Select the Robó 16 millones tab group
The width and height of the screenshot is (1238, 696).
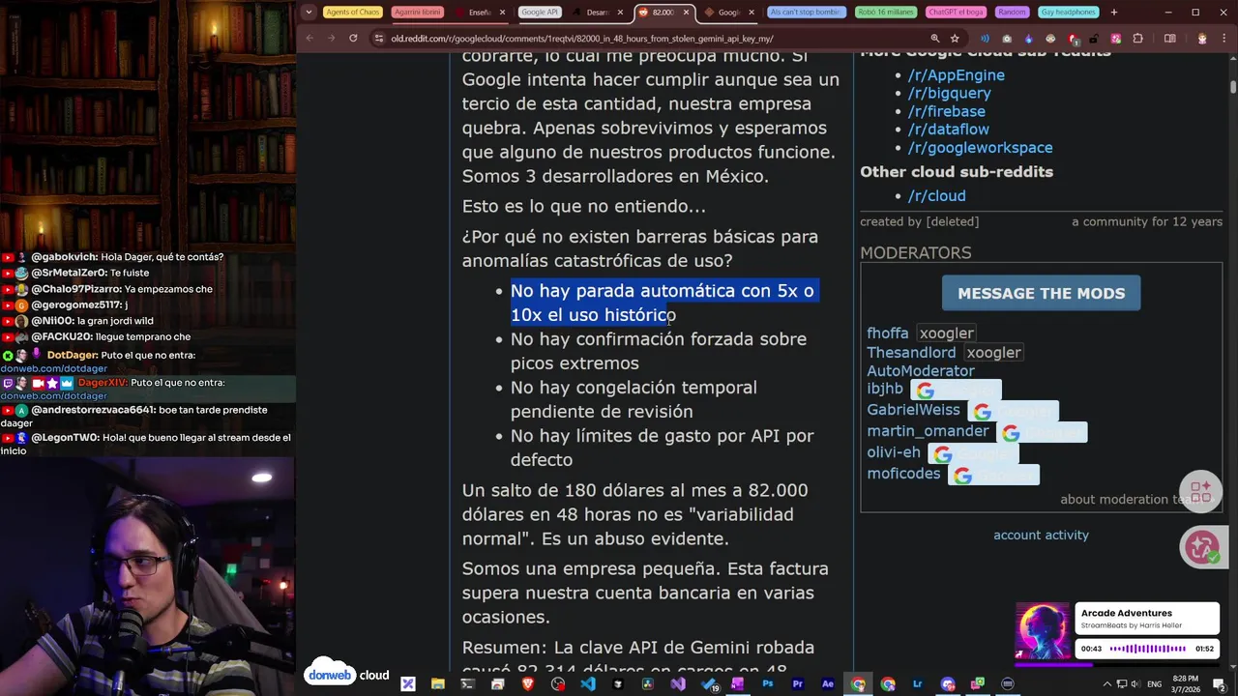pos(885,13)
